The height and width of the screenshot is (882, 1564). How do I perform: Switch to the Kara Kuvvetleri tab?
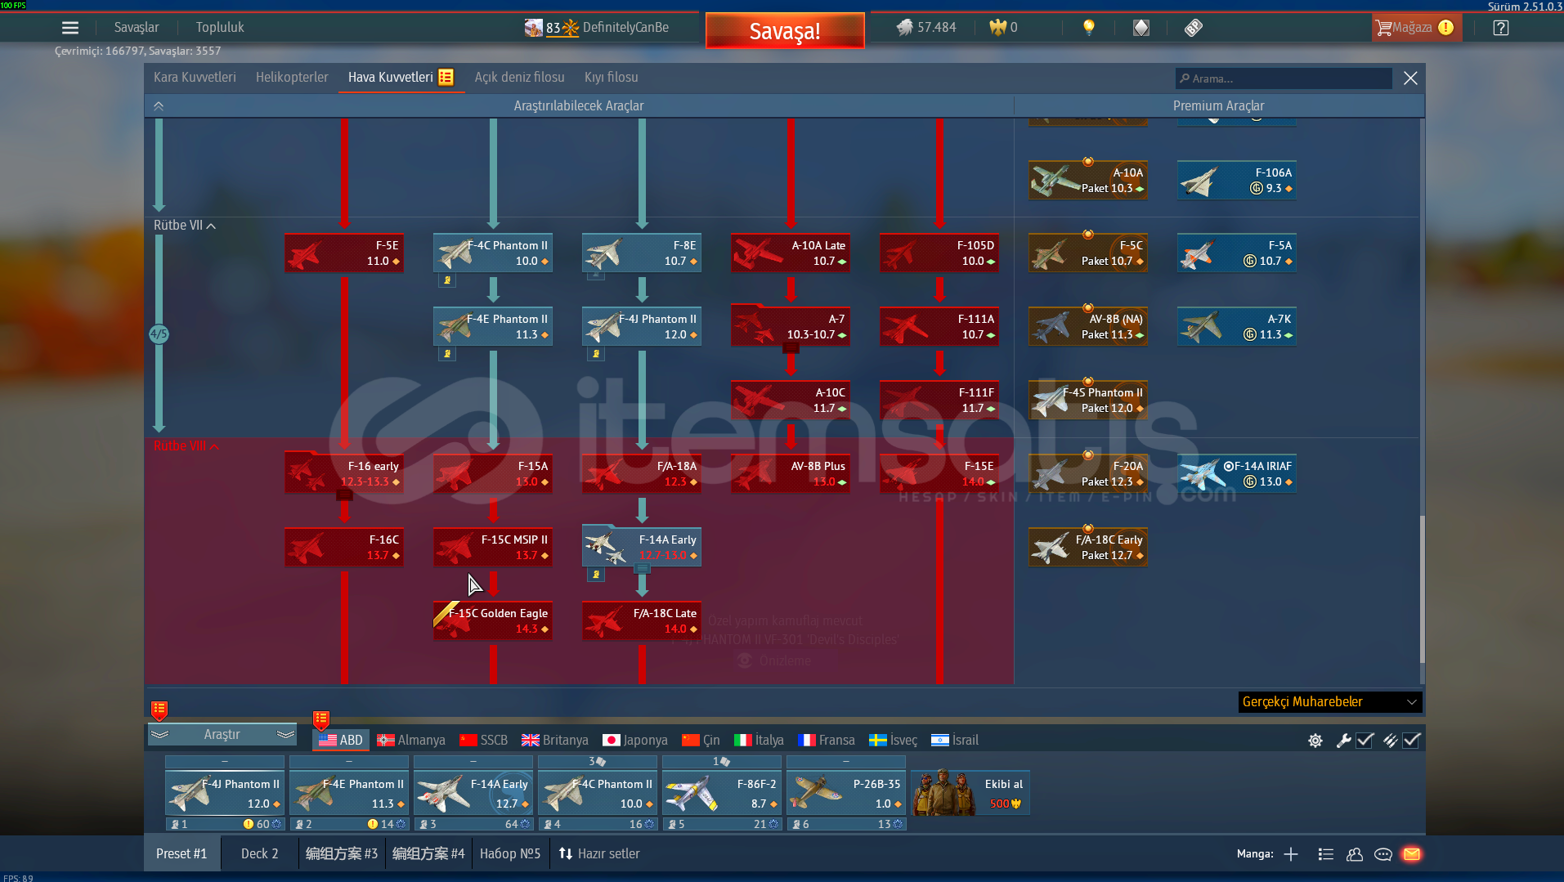[x=195, y=78]
